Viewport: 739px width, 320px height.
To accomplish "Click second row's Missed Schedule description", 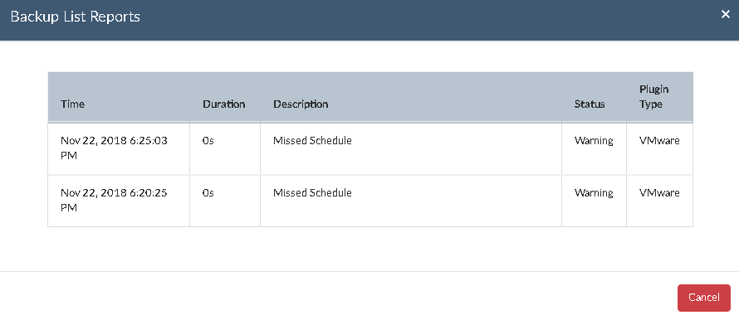I will pos(312,192).
